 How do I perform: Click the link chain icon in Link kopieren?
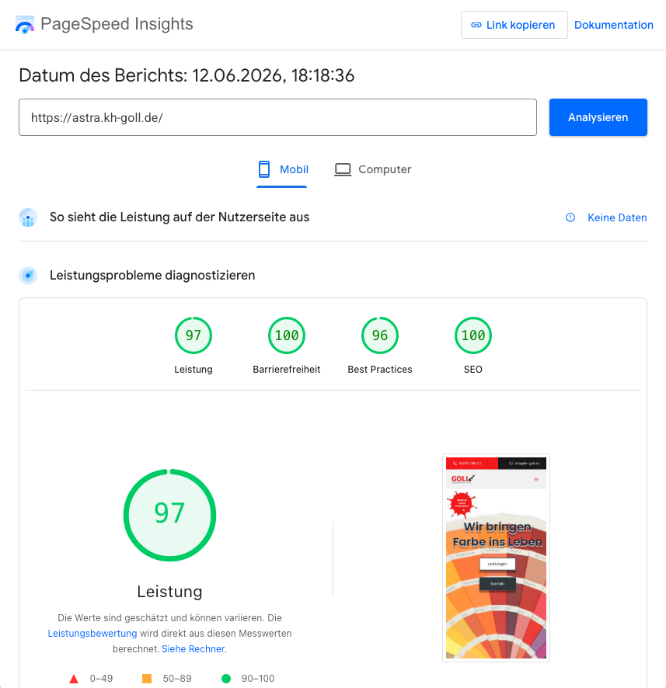(x=476, y=25)
